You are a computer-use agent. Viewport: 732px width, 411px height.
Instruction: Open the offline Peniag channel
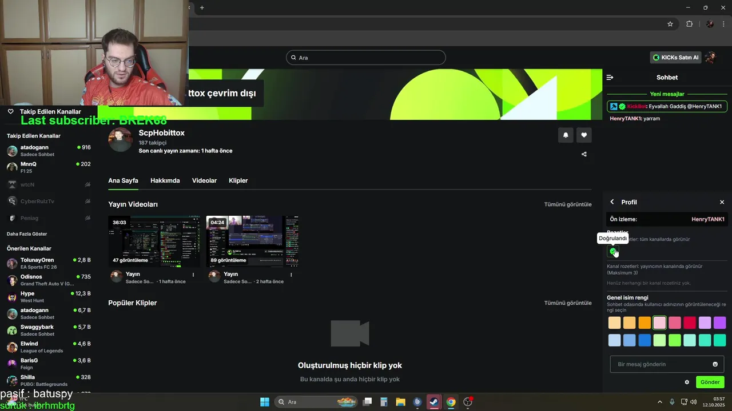tap(49, 217)
